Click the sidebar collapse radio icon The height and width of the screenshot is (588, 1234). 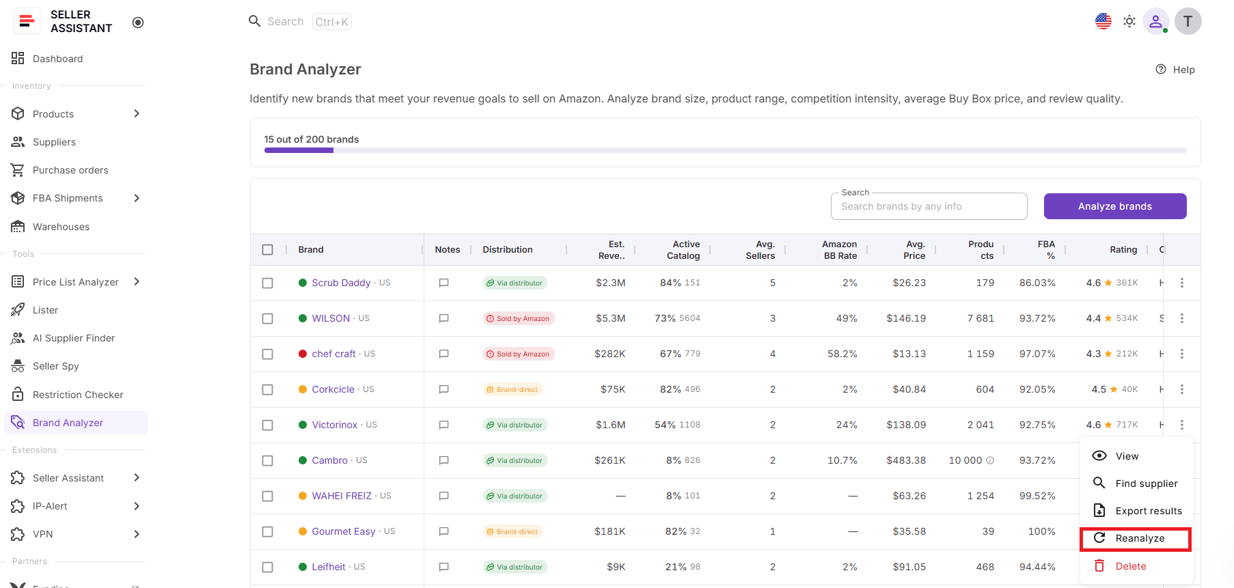(x=138, y=23)
